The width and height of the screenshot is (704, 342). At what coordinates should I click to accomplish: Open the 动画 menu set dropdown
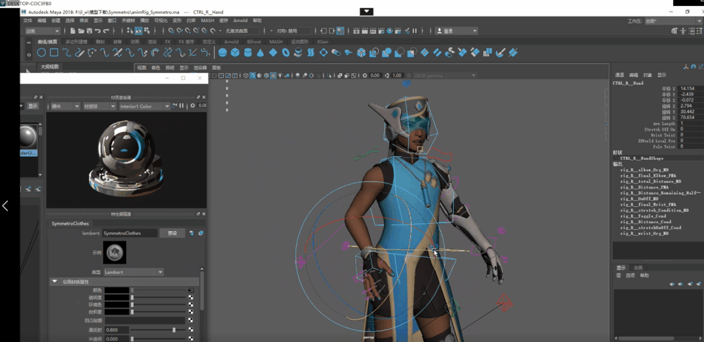42,31
